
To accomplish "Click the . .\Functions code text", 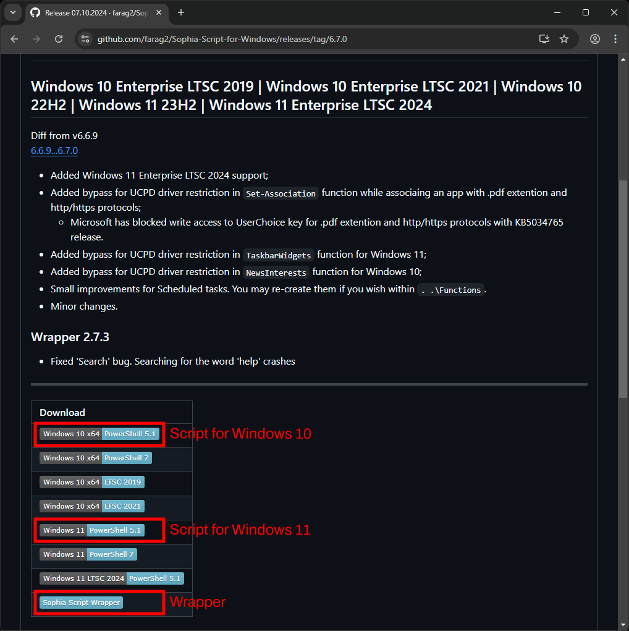I will [450, 290].
